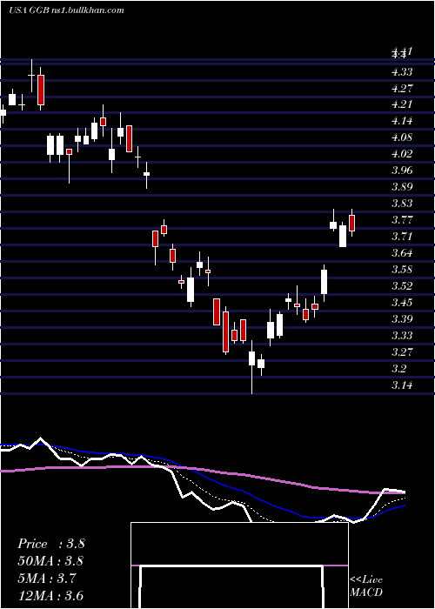
Task: Click the 'Price : 3.8' readout
Action: 51,544
